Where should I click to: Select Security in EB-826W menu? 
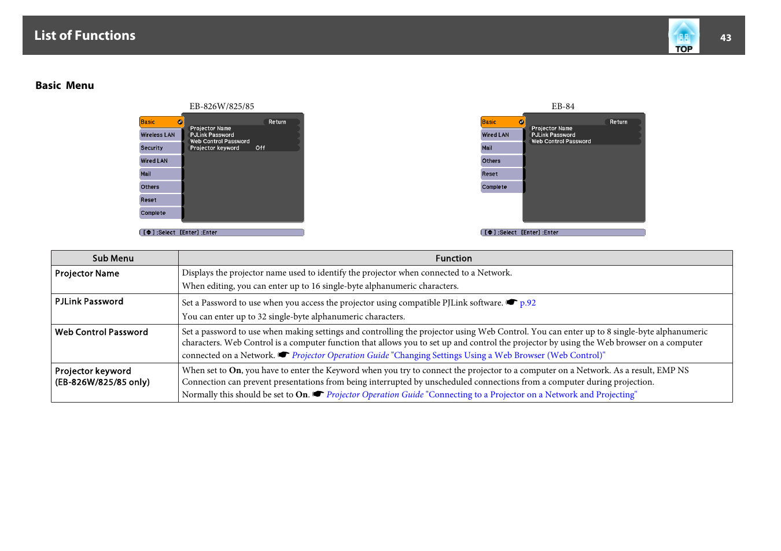(x=161, y=148)
